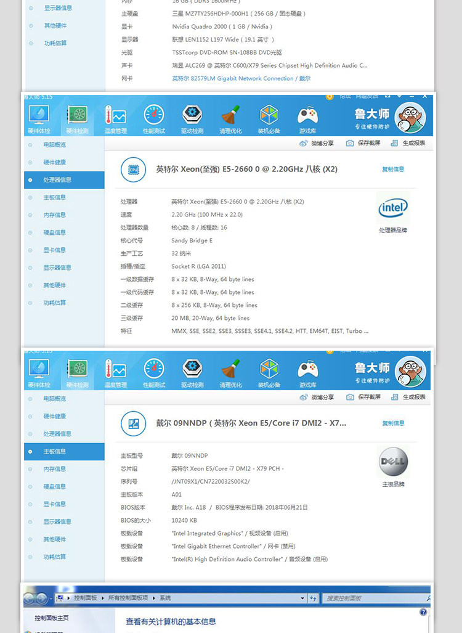Click 控制面板 in the address breadcrumb

[85, 598]
